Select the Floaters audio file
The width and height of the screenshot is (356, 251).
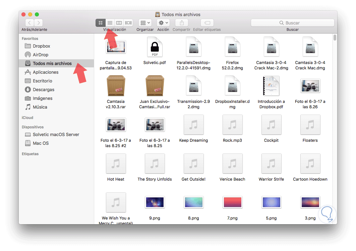point(310,125)
